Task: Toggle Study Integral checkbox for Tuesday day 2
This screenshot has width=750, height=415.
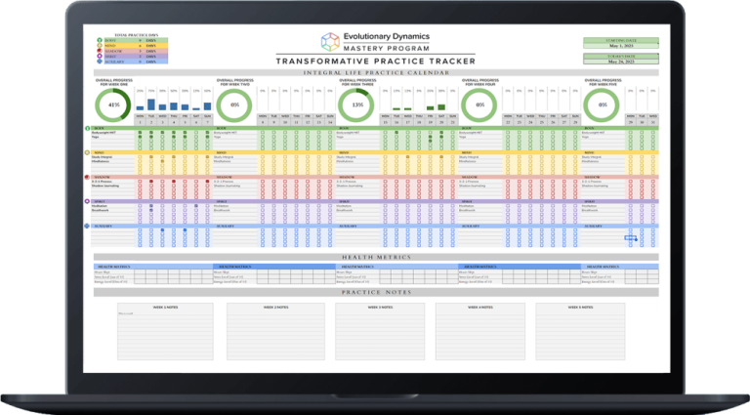Action: pyautogui.click(x=151, y=157)
